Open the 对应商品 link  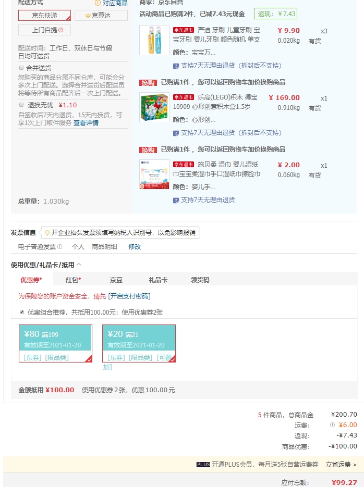115,3
